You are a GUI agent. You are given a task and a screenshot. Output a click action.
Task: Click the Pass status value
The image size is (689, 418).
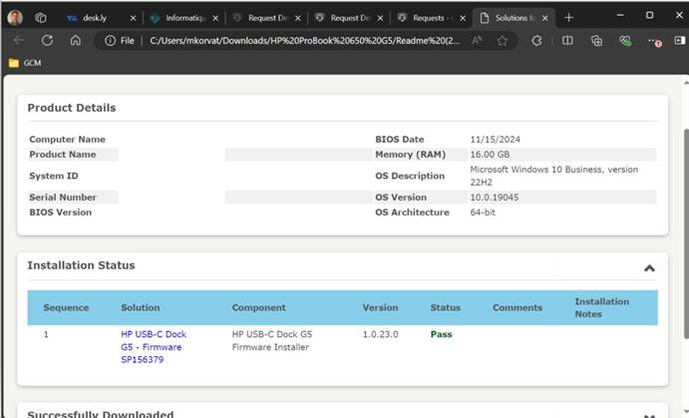[441, 334]
